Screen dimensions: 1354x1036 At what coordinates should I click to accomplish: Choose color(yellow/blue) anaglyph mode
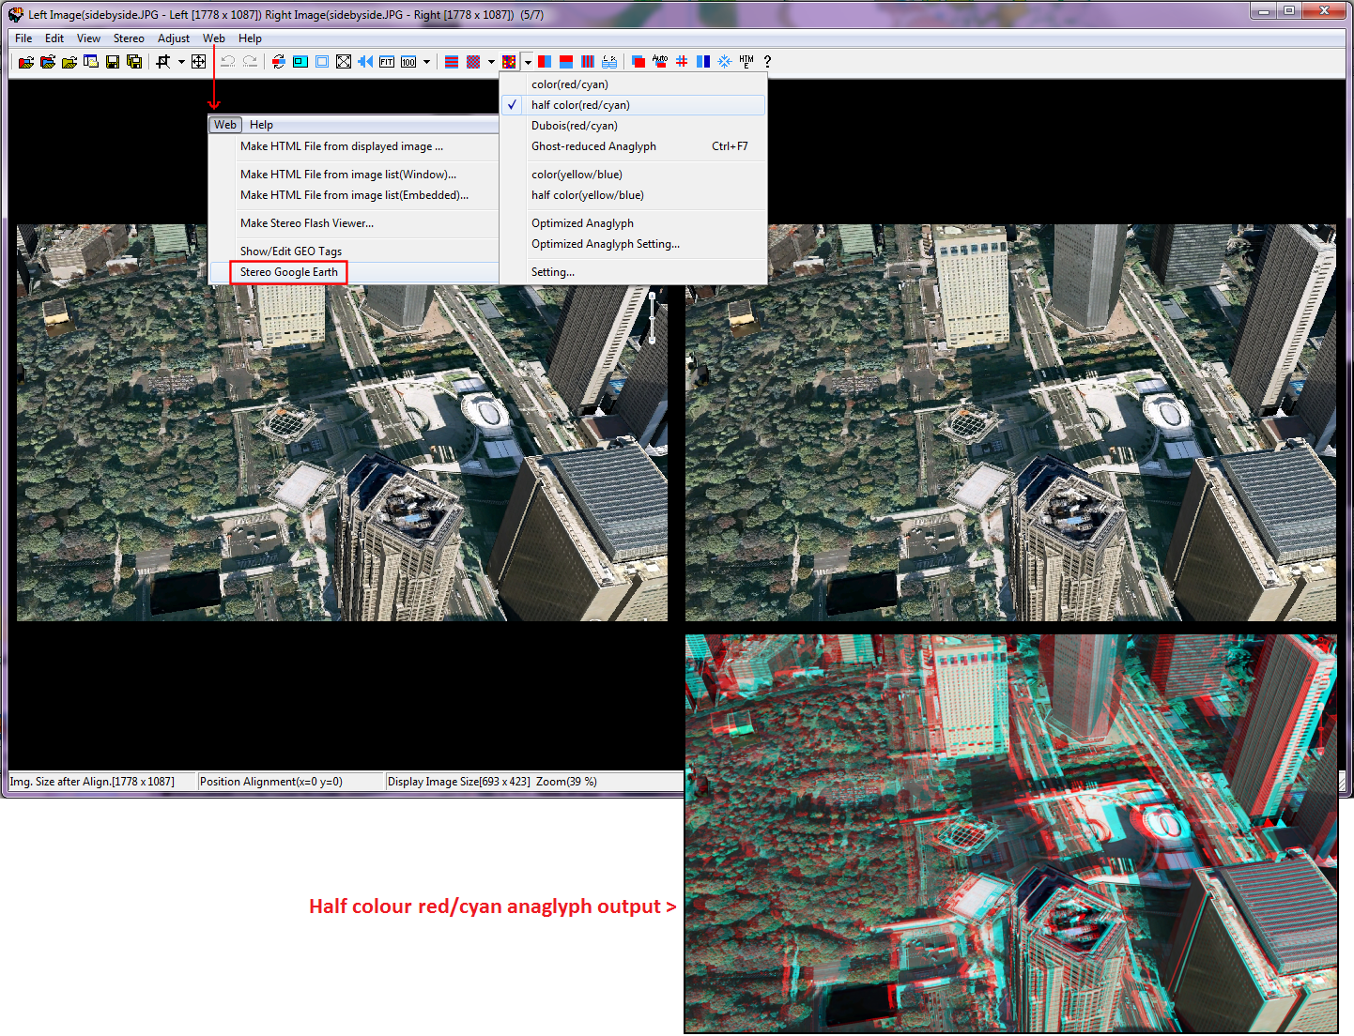633,175
